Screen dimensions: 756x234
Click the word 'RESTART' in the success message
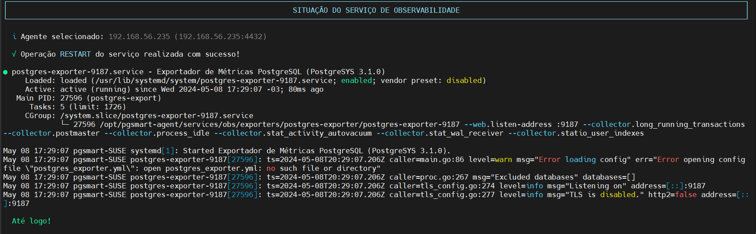(x=76, y=54)
